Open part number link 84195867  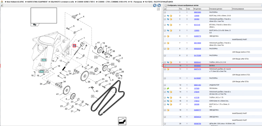pyautogui.click(x=197, y=78)
